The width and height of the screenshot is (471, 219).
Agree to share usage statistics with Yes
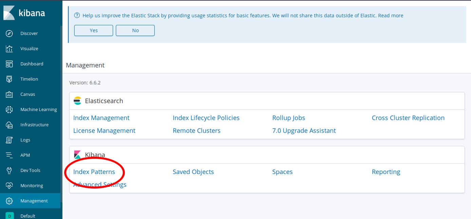(93, 30)
